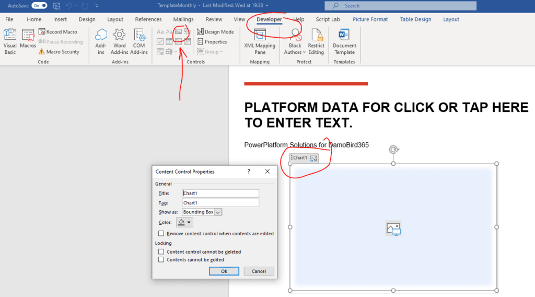Click Cancel in the properties dialog
535x297 pixels.
[259, 271]
